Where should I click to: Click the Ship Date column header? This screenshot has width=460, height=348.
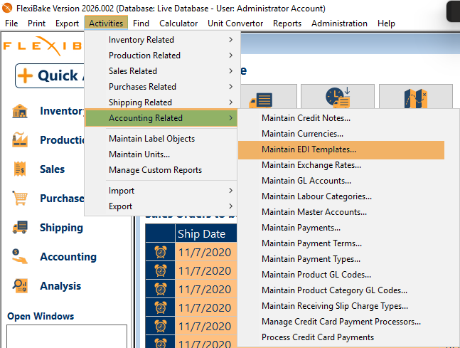tap(206, 233)
